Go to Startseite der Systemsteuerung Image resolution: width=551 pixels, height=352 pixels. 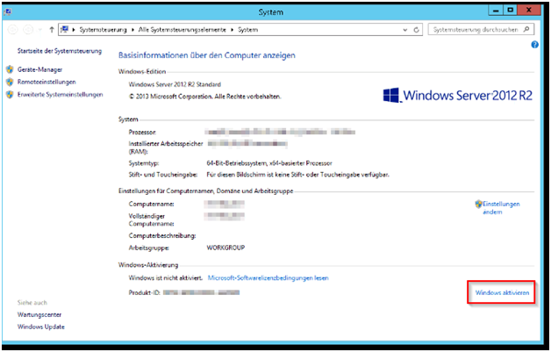[x=60, y=51]
